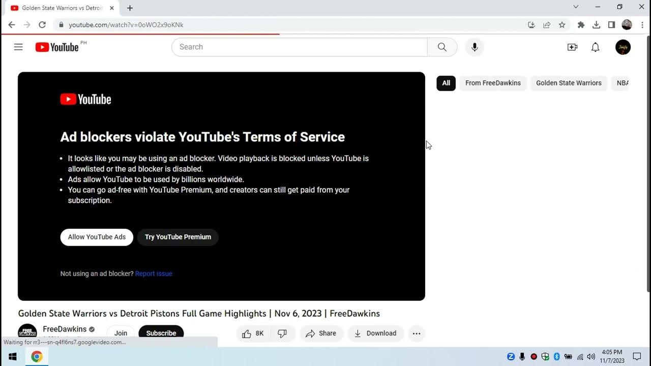This screenshot has width=651, height=366.
Task: Close the current browser tab
Action: [112, 8]
